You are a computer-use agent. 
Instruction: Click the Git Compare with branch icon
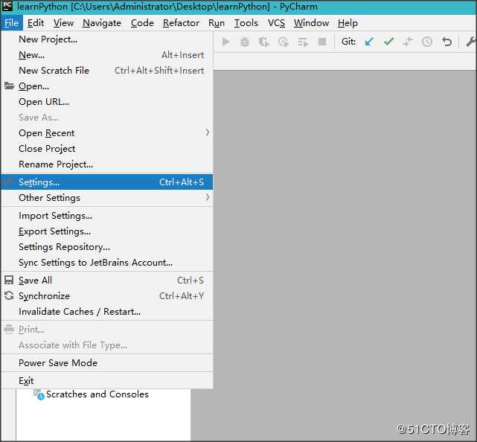(408, 42)
